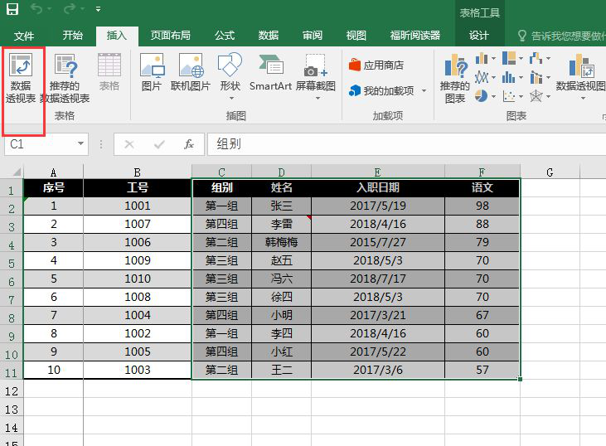Image resolution: width=606 pixels, height=446 pixels.
Task: Open the File (文件) menu
Action: coord(24,36)
